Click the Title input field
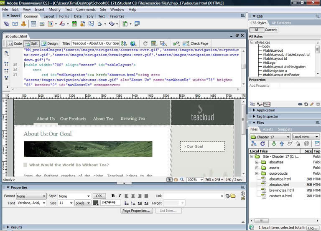321x231 pixels. coord(95,43)
